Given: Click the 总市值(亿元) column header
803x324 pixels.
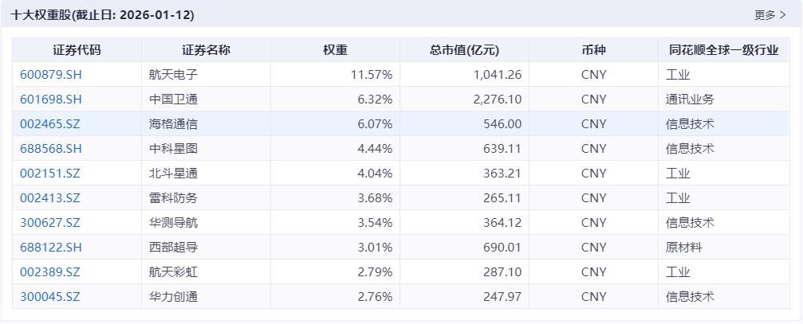Looking at the screenshot, I should click(463, 50).
